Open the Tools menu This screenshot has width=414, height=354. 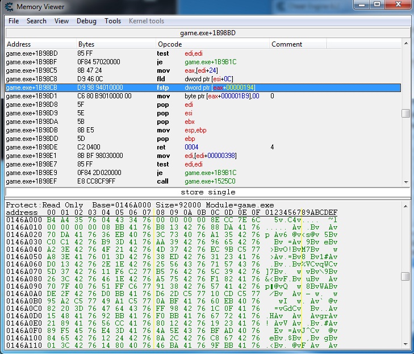click(112, 21)
